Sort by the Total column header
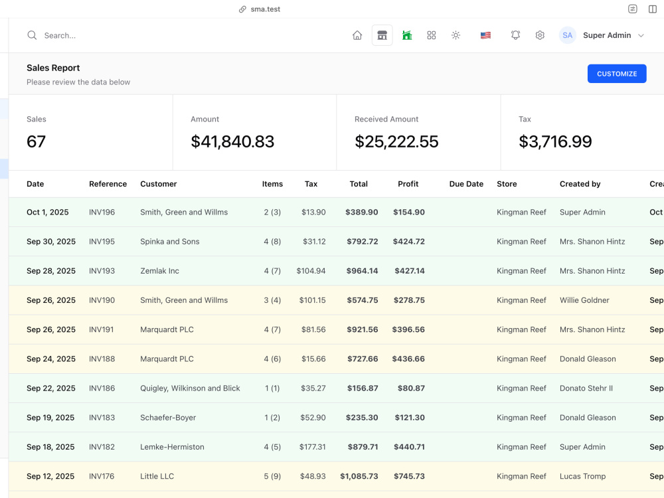 tap(359, 184)
